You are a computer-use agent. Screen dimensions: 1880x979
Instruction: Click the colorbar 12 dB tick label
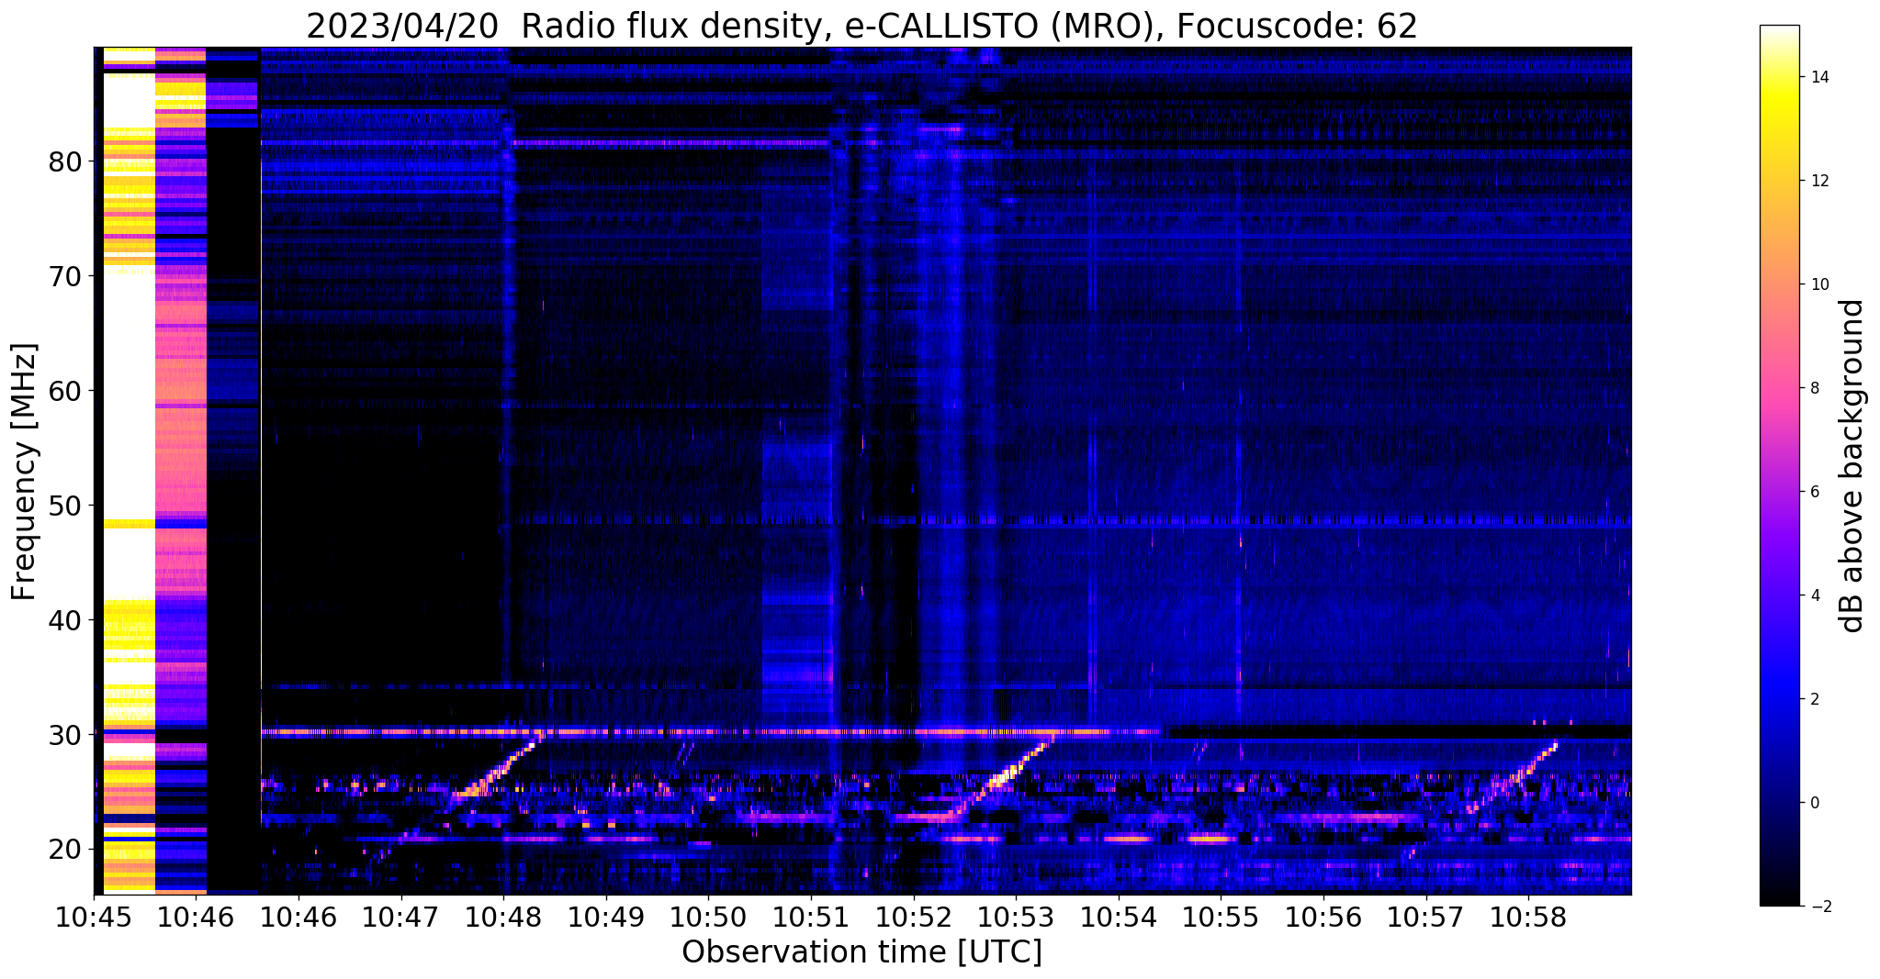point(1818,181)
